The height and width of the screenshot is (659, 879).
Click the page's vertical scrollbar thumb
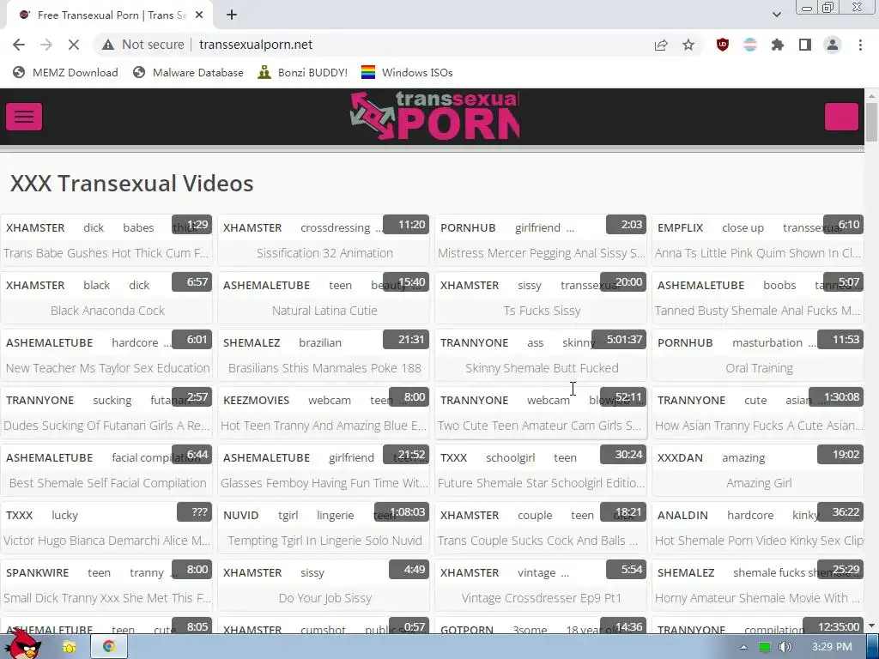point(871,122)
